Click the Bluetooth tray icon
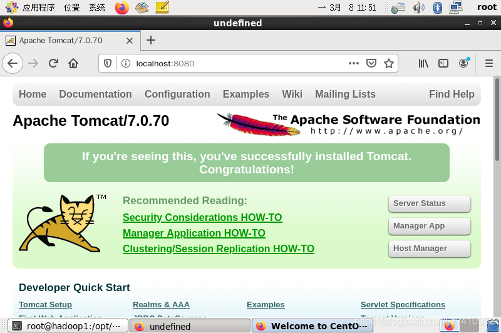This screenshot has height=333, width=501. [437, 8]
